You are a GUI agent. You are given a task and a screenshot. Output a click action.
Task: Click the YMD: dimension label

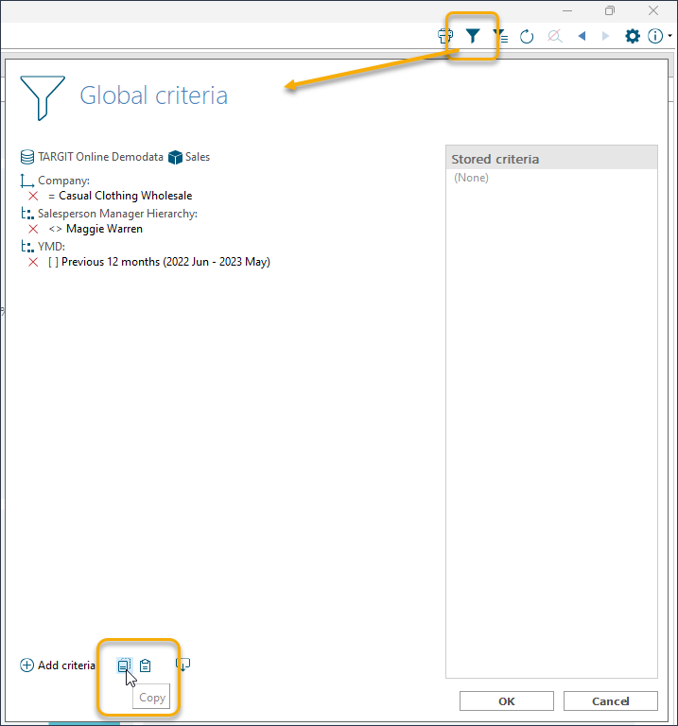click(51, 247)
